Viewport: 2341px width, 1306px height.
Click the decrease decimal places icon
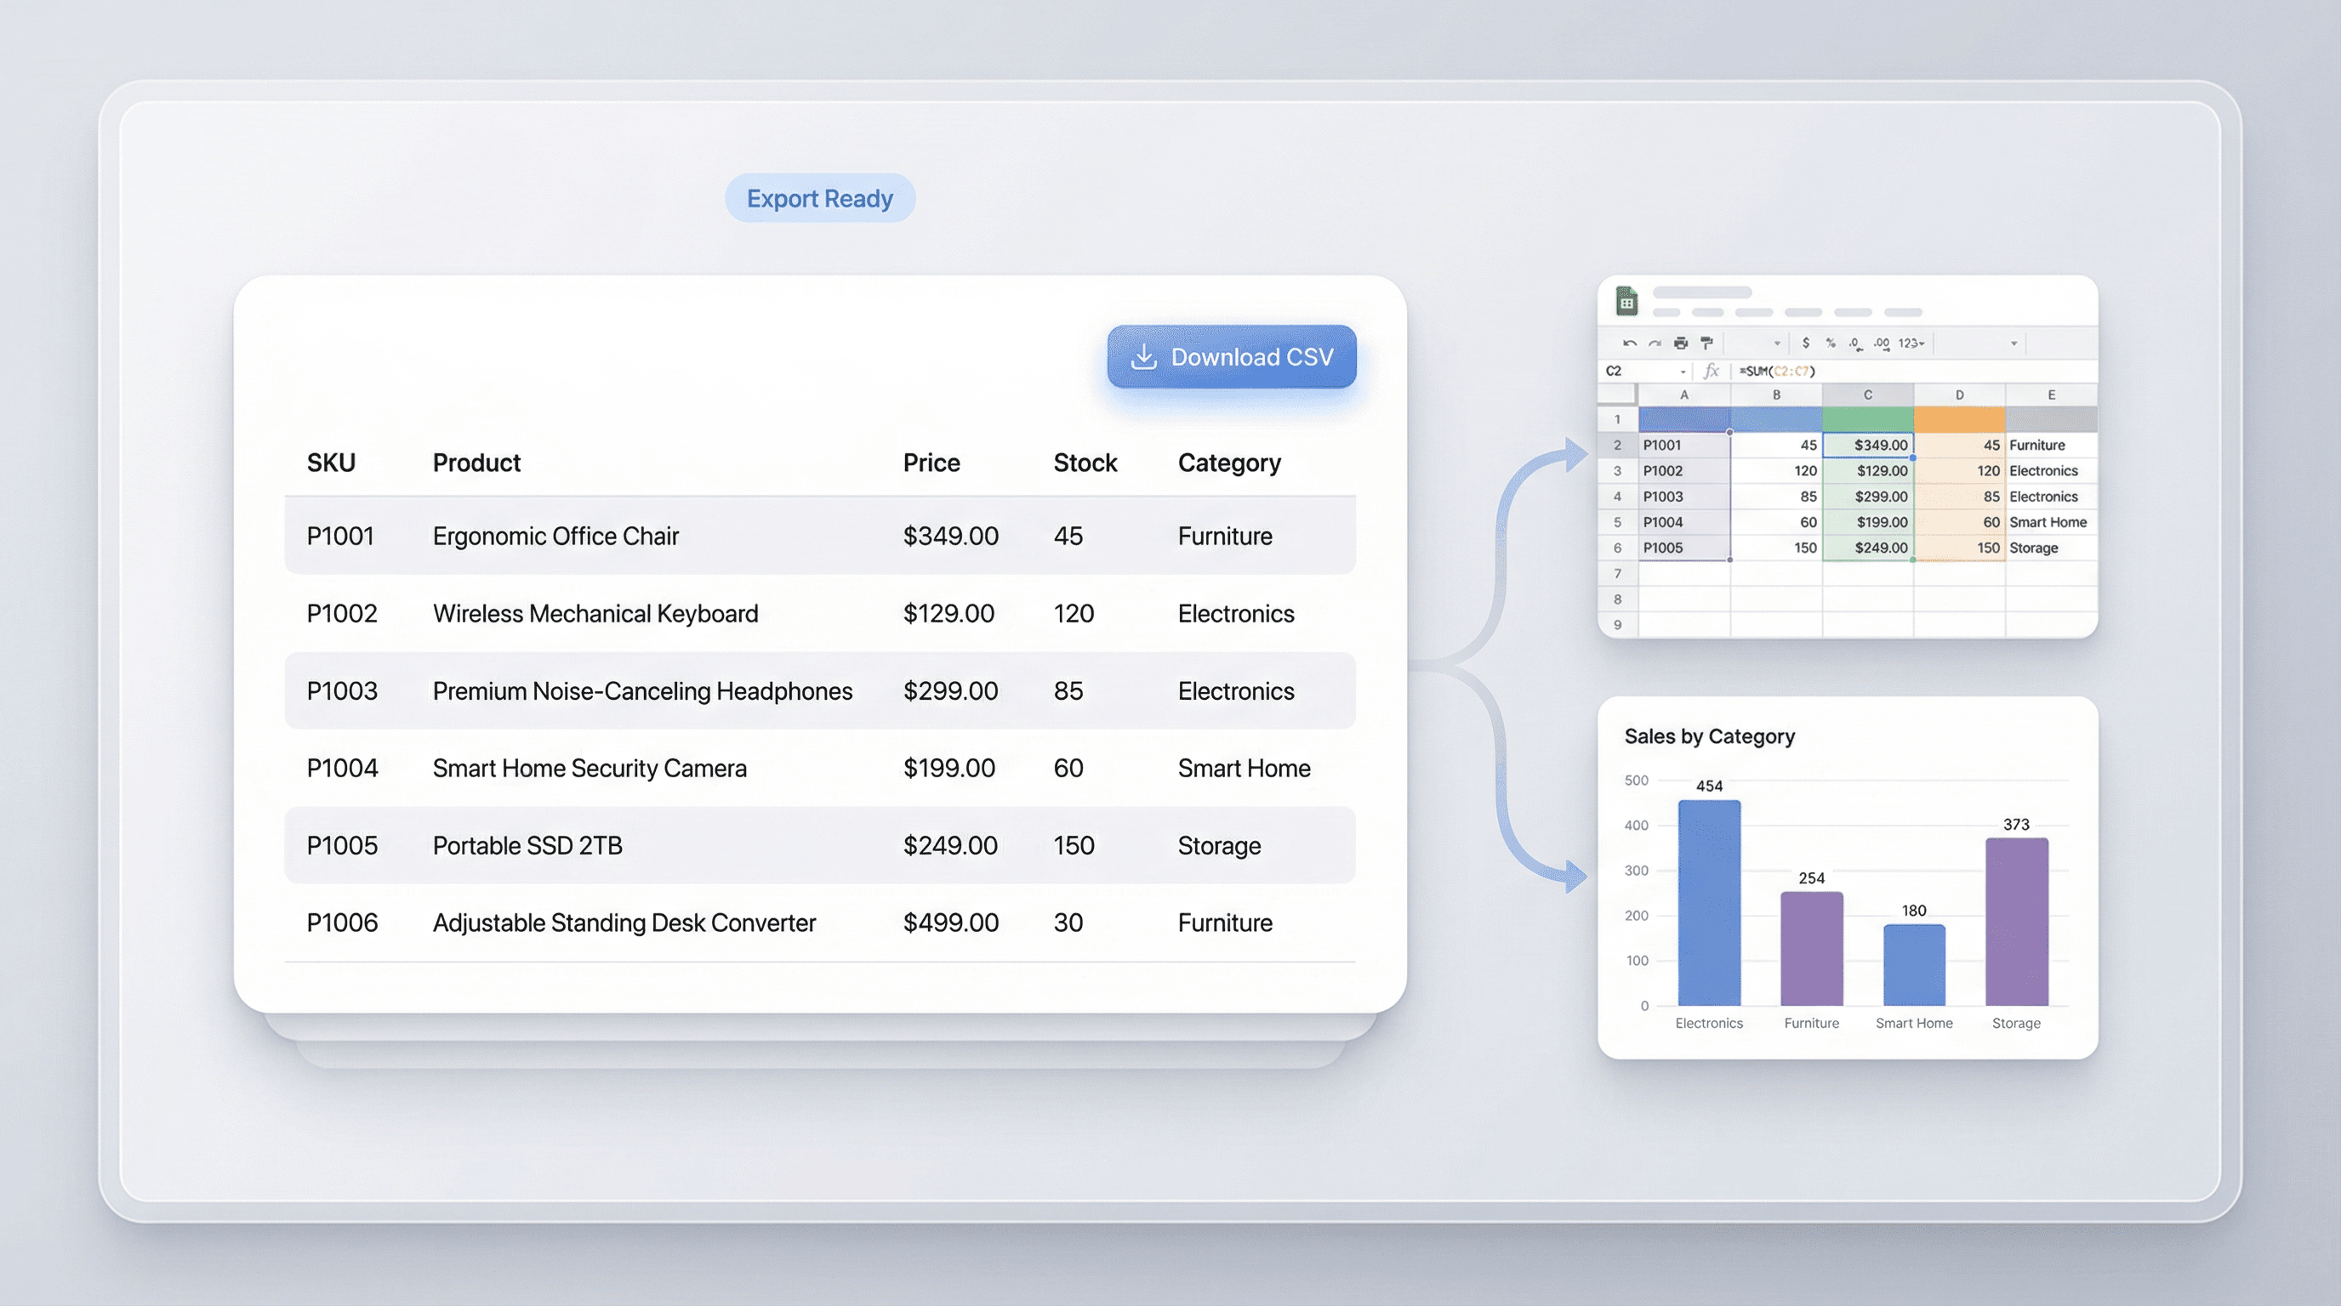[x=1854, y=344]
